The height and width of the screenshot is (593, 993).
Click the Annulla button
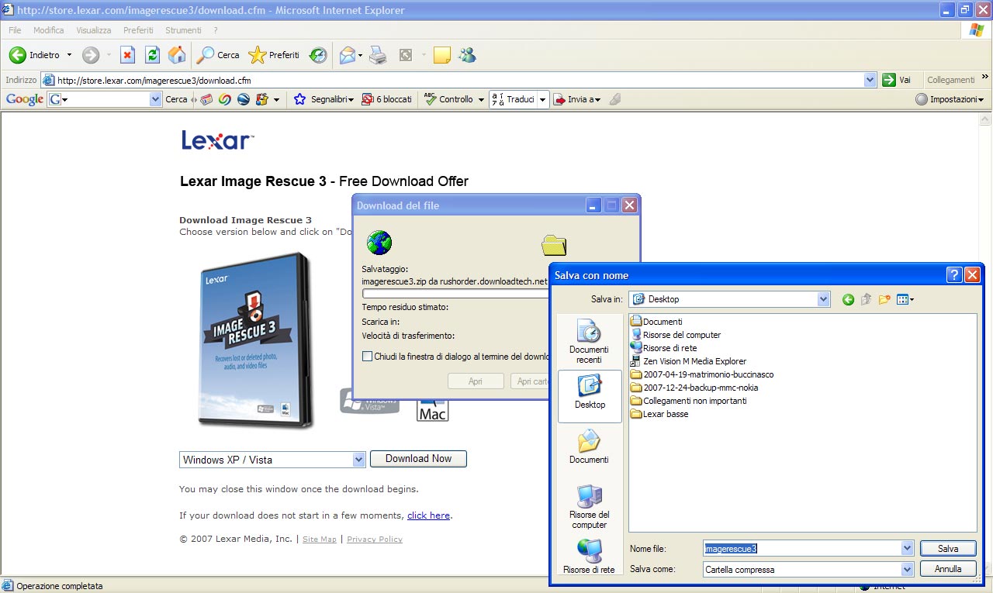tap(948, 569)
